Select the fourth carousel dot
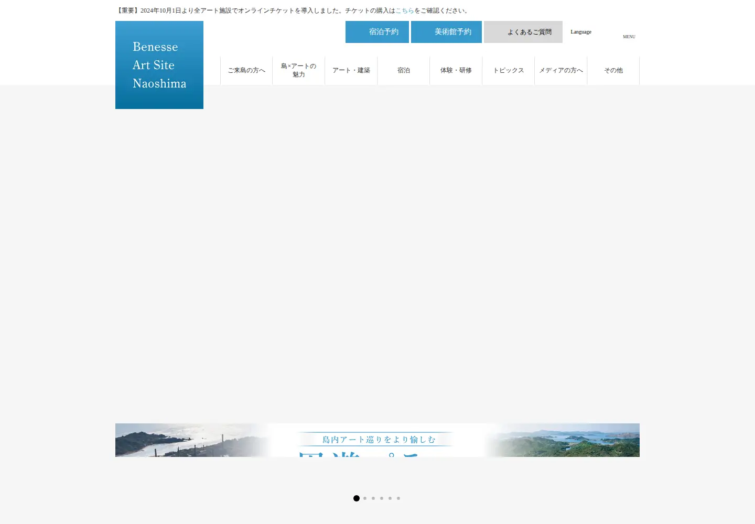 (x=382, y=498)
